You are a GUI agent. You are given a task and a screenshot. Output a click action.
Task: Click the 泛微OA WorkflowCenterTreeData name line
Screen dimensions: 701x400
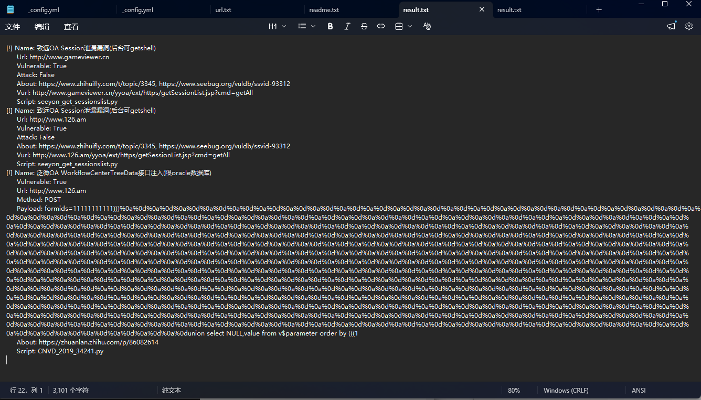(109, 173)
